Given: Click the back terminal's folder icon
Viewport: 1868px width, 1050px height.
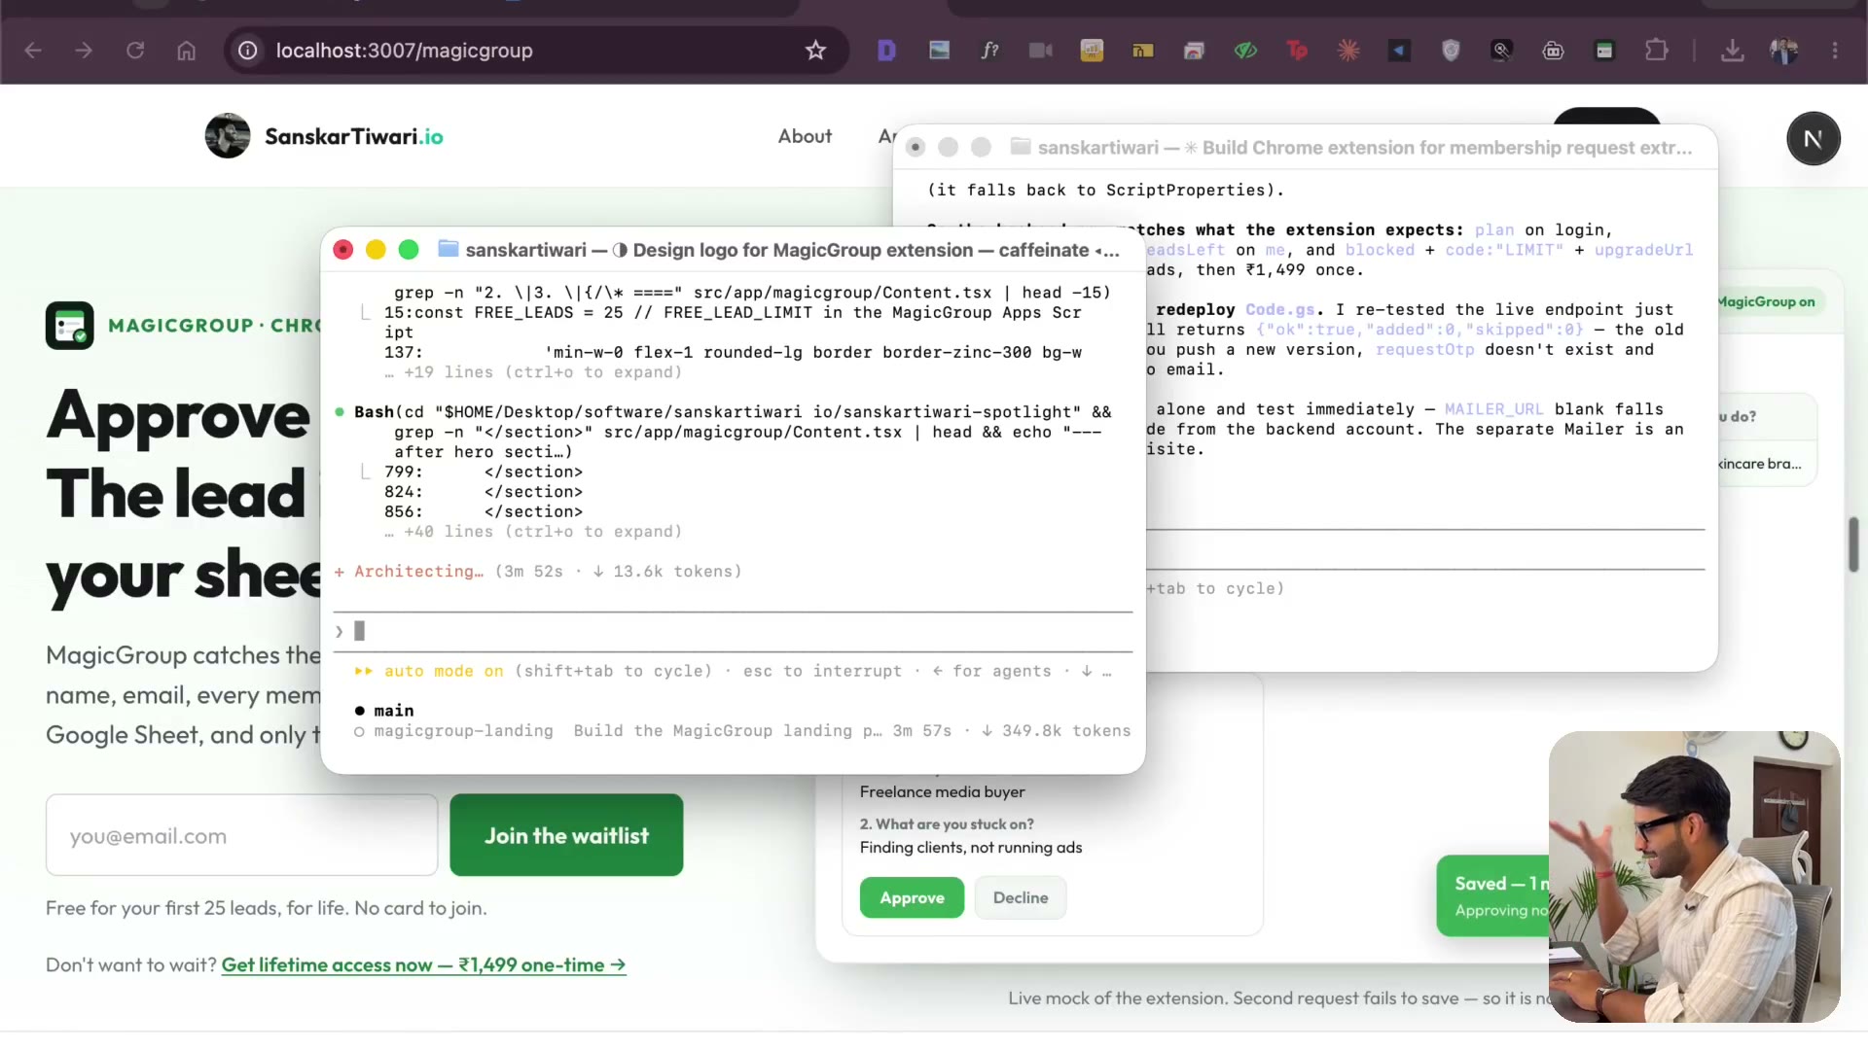Looking at the screenshot, I should coord(1021,147).
